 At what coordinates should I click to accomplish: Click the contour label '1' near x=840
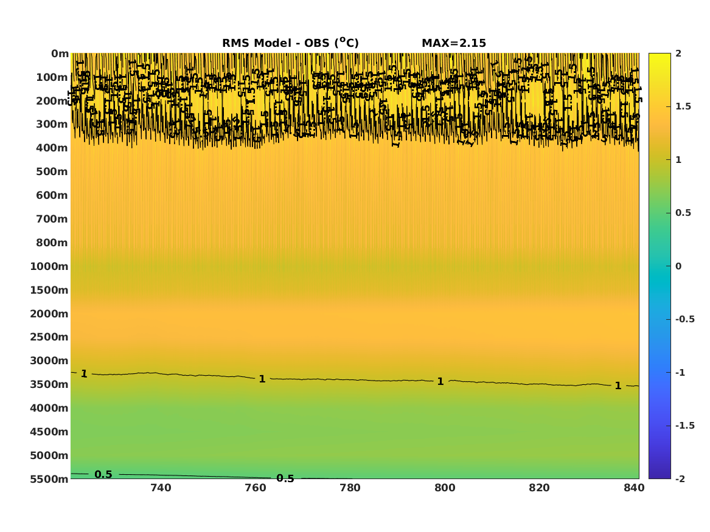618,386
